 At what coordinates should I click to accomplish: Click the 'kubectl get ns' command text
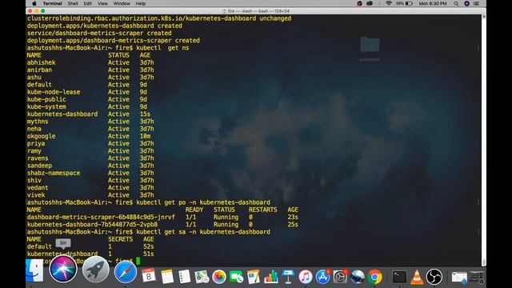162,48
